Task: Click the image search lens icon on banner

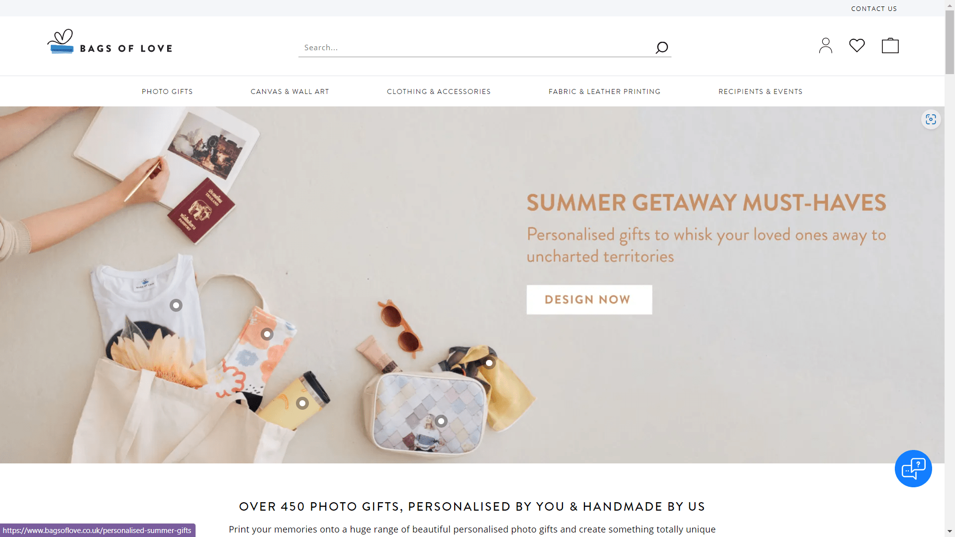Action: (x=931, y=119)
